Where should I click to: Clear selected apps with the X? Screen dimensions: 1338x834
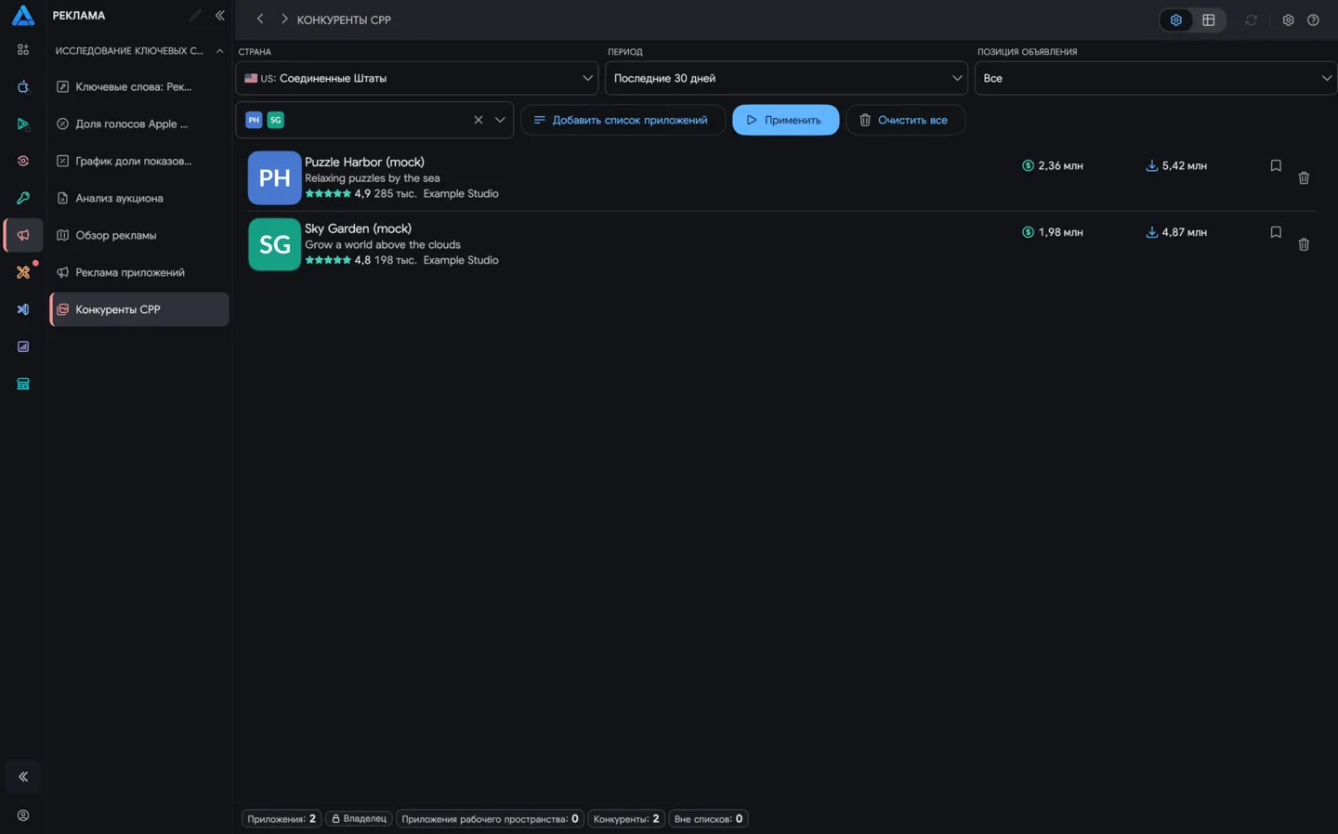click(x=479, y=120)
